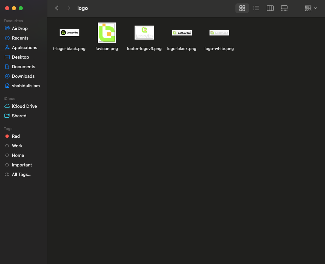Image resolution: width=325 pixels, height=264 pixels.
Task: Minimize the Finder window
Action: point(14,8)
